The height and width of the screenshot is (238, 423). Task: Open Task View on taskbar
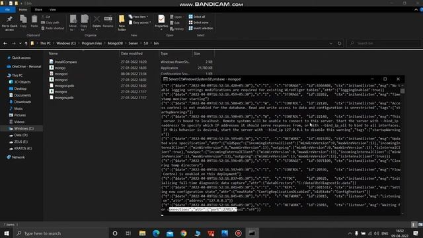pyautogui.click(x=128, y=233)
